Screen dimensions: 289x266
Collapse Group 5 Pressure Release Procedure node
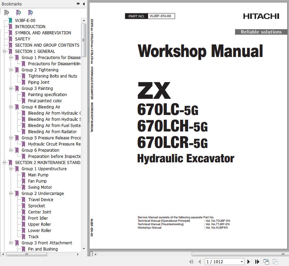click(11, 138)
